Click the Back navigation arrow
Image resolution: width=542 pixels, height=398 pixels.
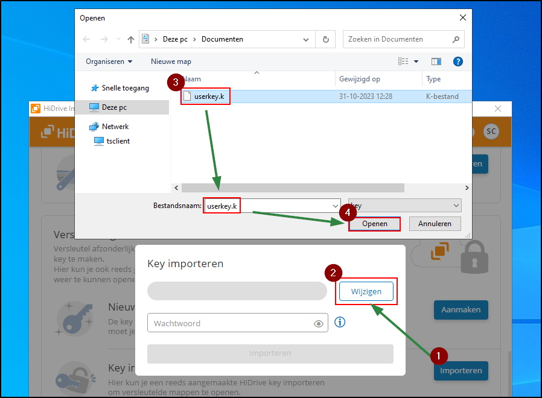pyautogui.click(x=86, y=40)
